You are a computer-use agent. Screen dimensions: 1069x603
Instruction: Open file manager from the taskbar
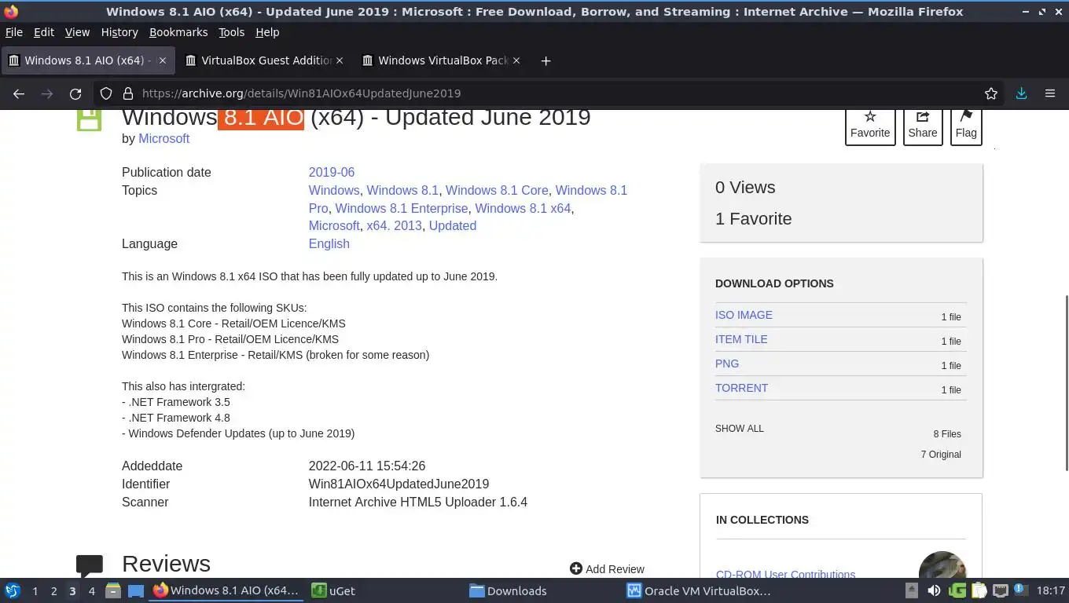[x=113, y=591]
